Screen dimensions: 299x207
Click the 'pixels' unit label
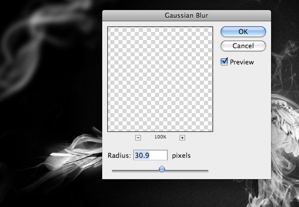[181, 156]
